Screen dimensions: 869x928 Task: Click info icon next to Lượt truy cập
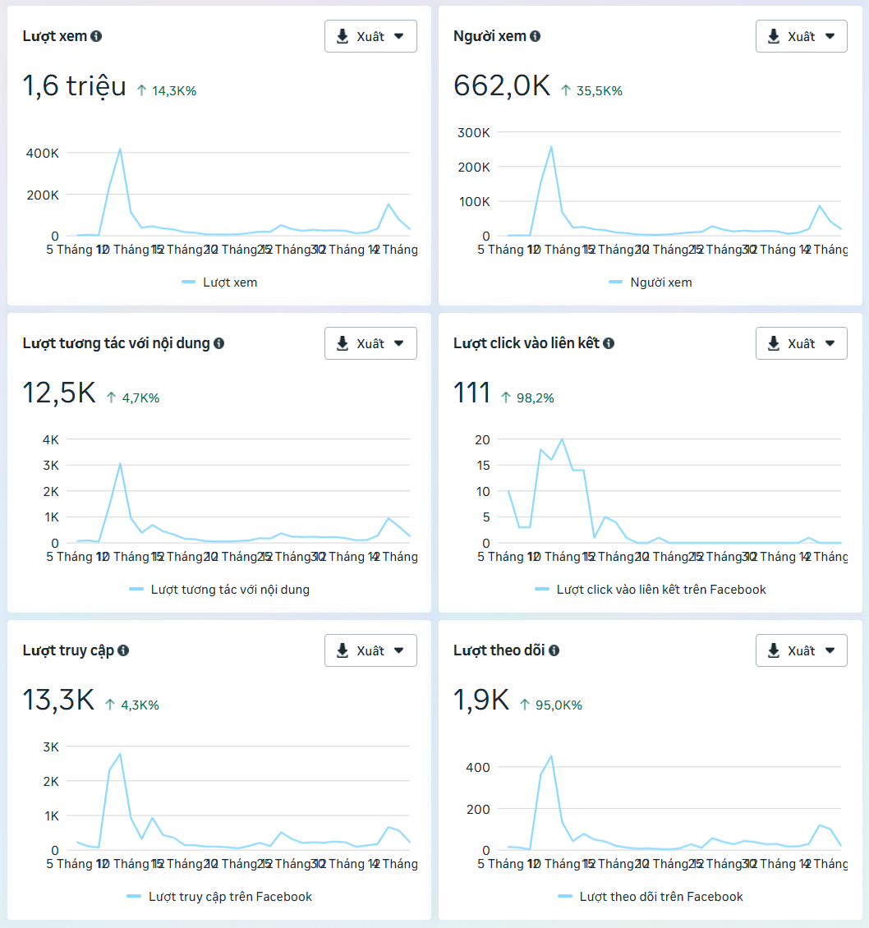[123, 650]
